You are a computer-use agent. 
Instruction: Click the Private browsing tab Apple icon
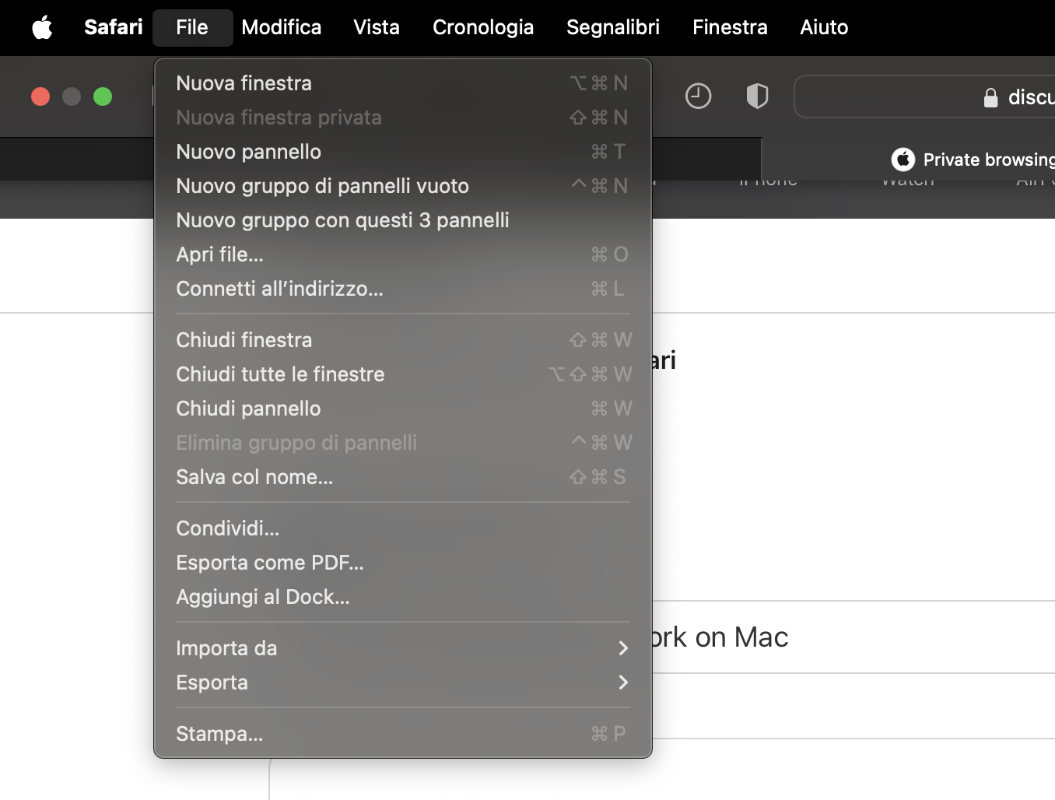point(903,160)
